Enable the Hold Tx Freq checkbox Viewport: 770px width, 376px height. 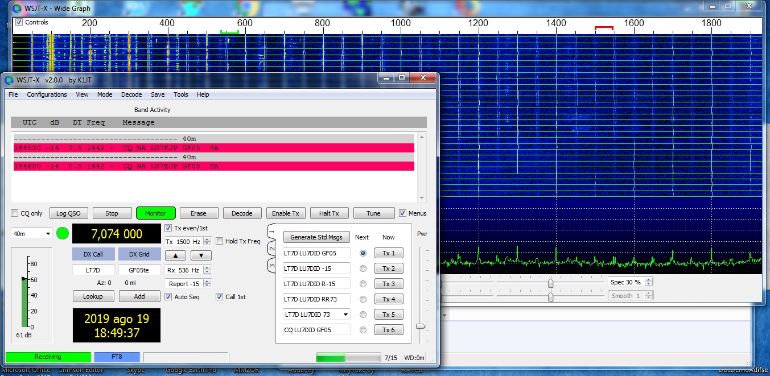pyautogui.click(x=220, y=241)
